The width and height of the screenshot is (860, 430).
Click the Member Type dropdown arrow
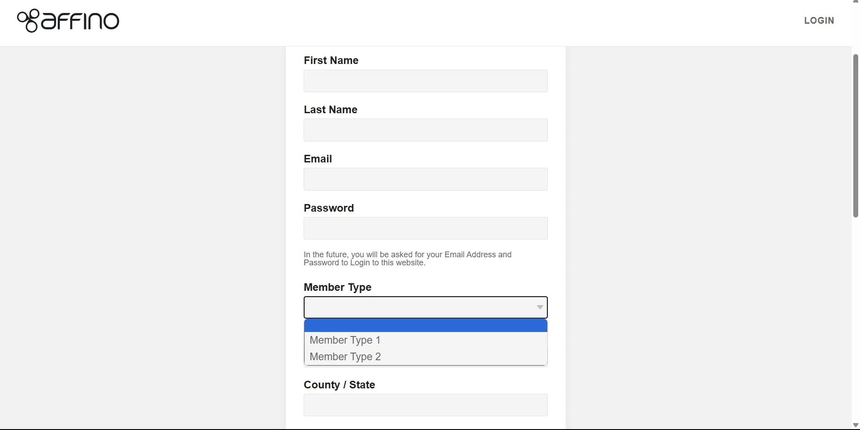(540, 307)
